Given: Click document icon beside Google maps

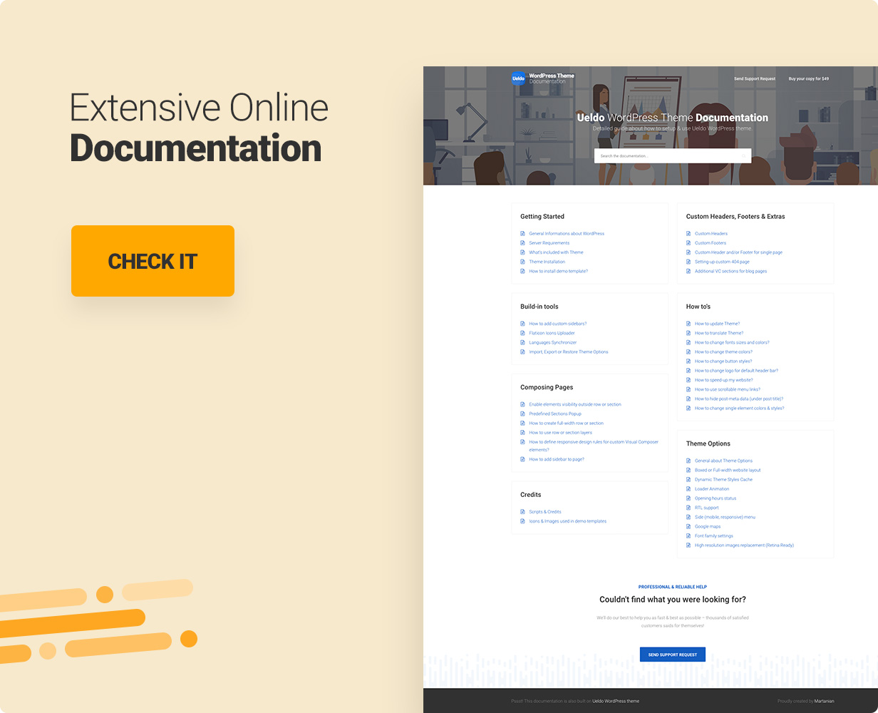Looking at the screenshot, I should coord(688,526).
